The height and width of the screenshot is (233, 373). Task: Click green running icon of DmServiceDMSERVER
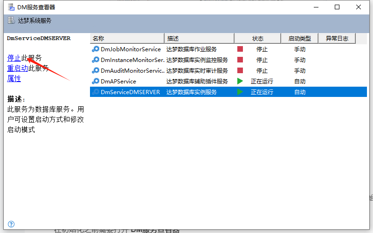pyautogui.click(x=240, y=92)
